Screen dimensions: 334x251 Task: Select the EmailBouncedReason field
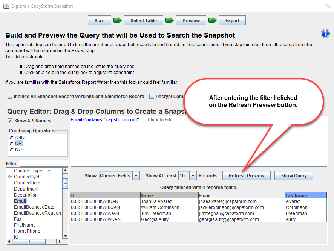click(x=37, y=213)
